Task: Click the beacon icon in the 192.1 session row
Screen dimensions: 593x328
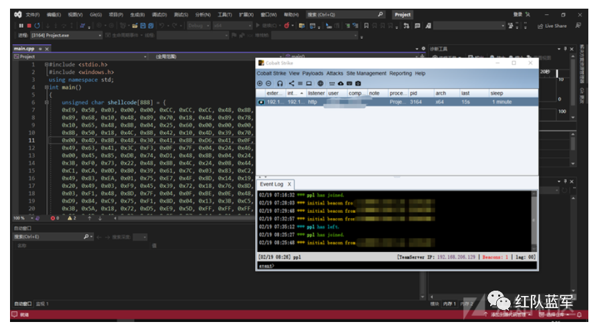Action: (261, 102)
